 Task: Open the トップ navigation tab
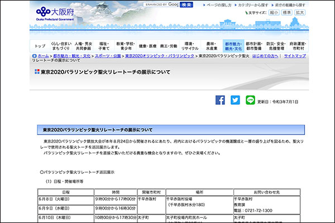pyautogui.click(x=40, y=46)
